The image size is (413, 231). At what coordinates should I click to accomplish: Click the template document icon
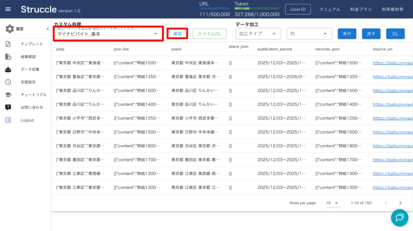pos(8,44)
